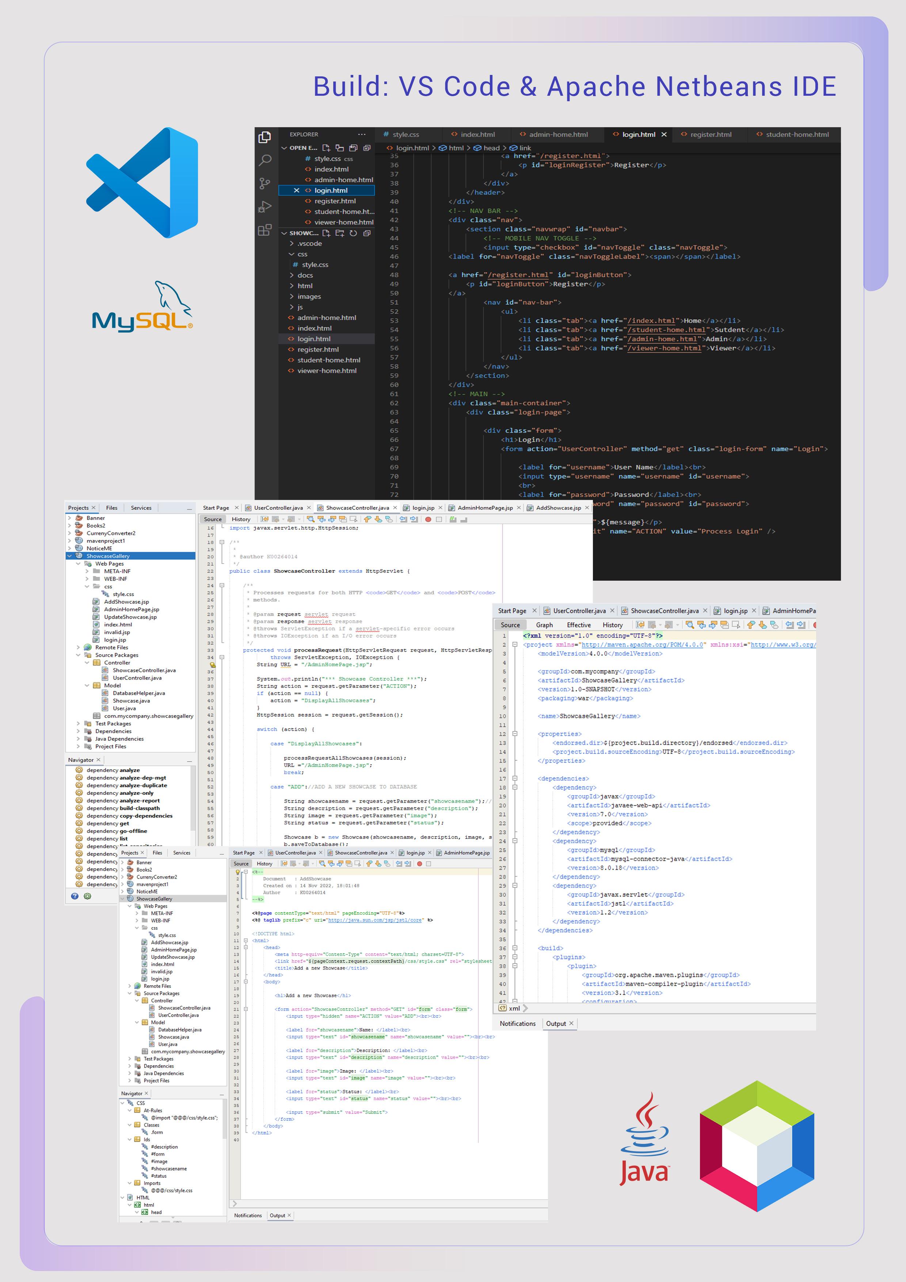This screenshot has height=1282, width=906.
Task: Open the Run and Debug icon
Action: pos(265,206)
